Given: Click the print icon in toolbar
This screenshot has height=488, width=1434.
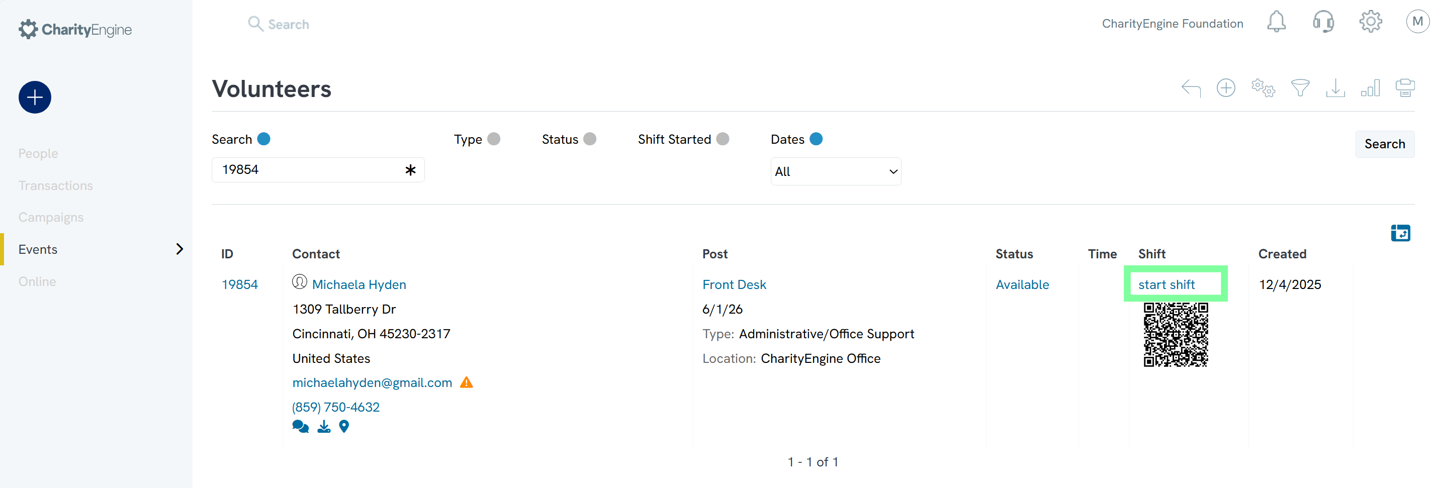Looking at the screenshot, I should [x=1404, y=88].
